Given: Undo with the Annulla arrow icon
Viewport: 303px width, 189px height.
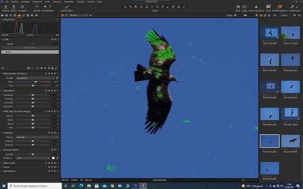Looking at the screenshot, I should [x=45, y=7].
